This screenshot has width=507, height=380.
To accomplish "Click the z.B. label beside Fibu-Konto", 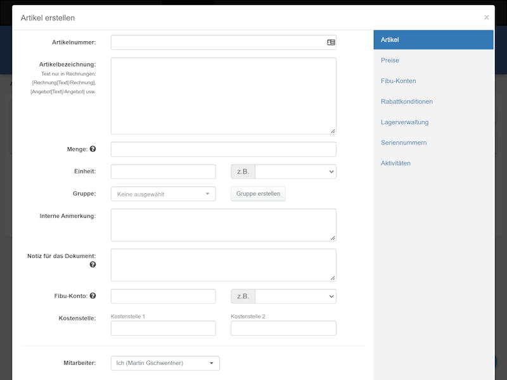I will click(243, 296).
